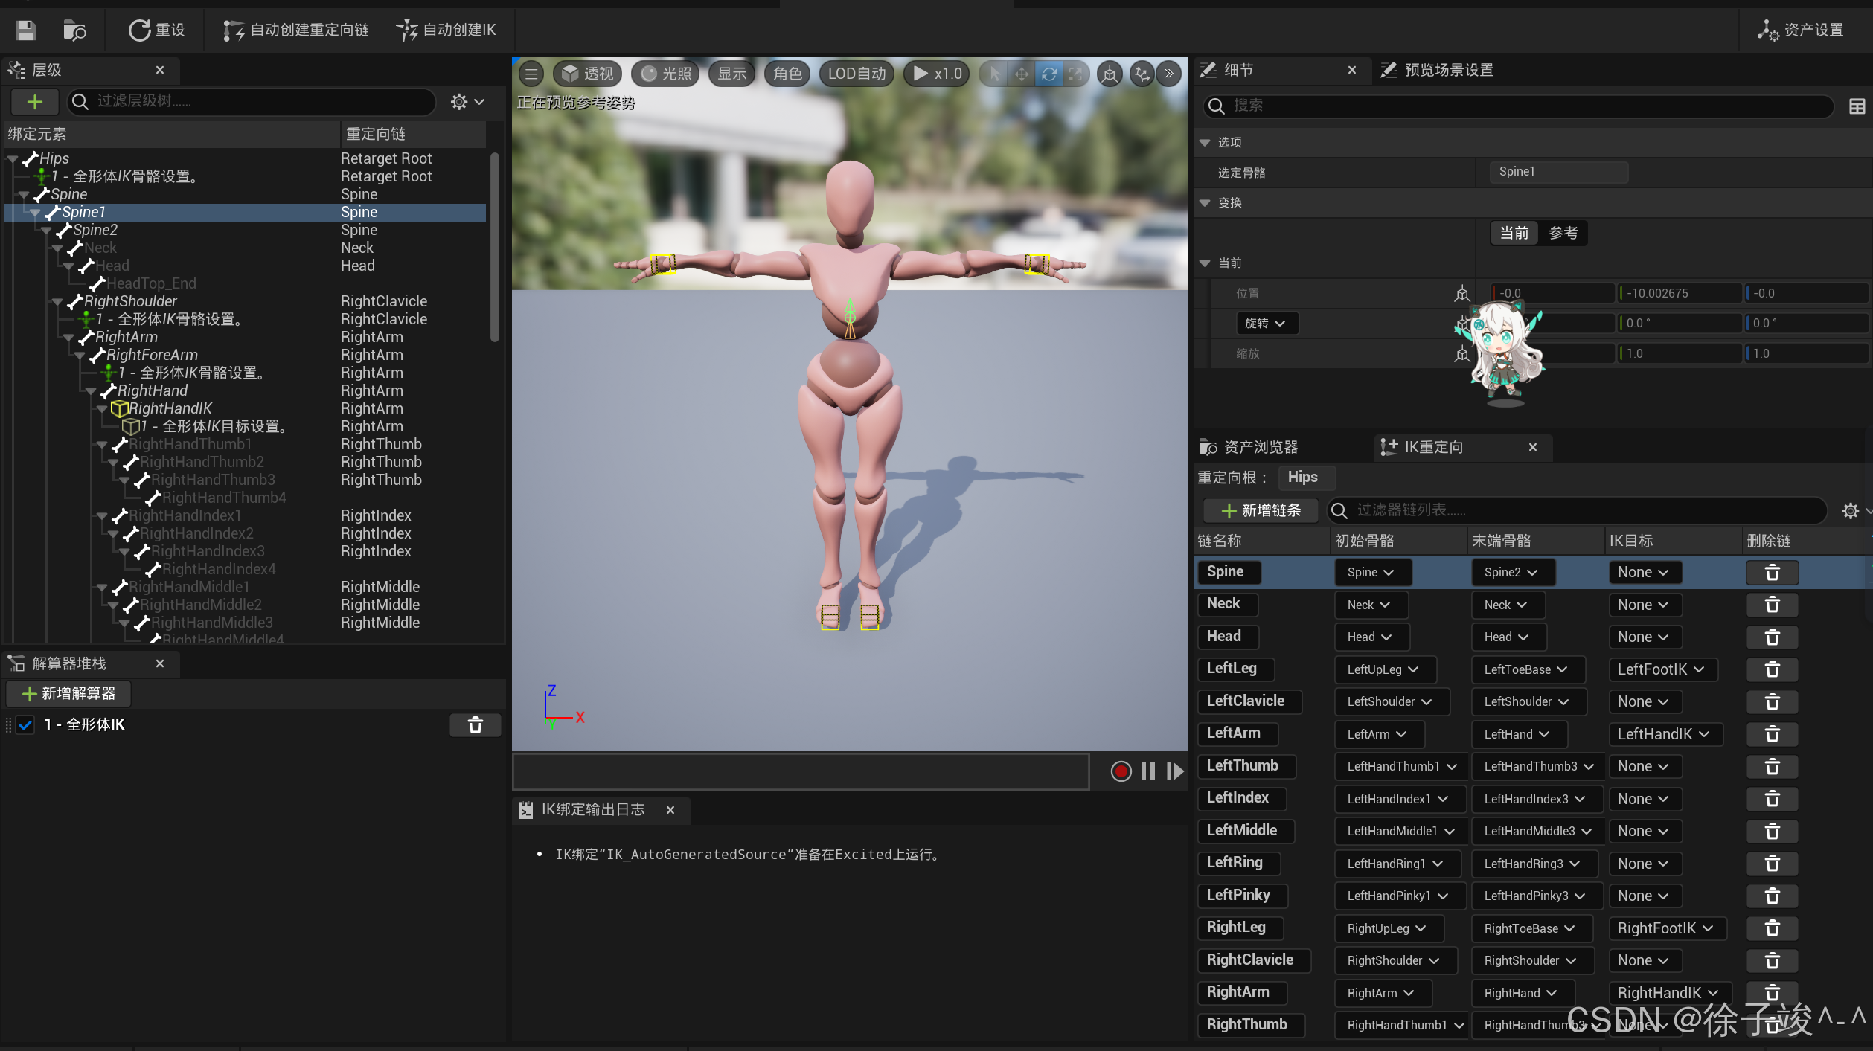Image resolution: width=1873 pixels, height=1051 pixels.
Task: Select the rotate tool in viewport toolbar
Action: point(1048,74)
